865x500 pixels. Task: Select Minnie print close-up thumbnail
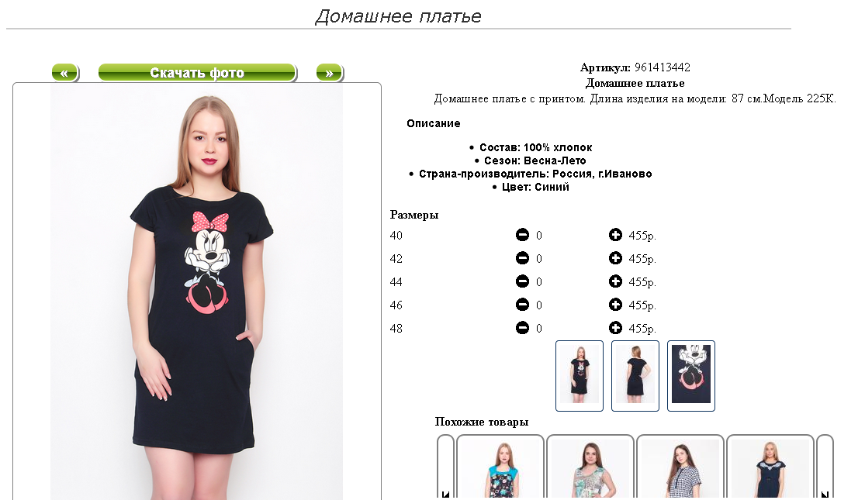click(x=690, y=375)
